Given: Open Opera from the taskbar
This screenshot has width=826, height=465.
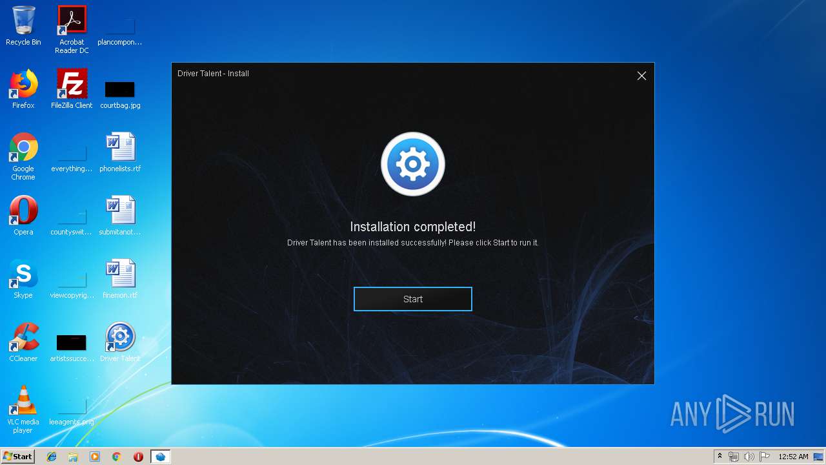Looking at the screenshot, I should [138, 457].
